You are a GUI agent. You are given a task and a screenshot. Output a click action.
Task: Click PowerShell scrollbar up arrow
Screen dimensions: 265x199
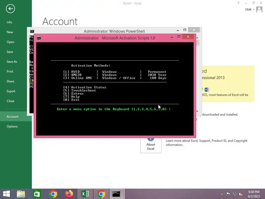pos(197,38)
